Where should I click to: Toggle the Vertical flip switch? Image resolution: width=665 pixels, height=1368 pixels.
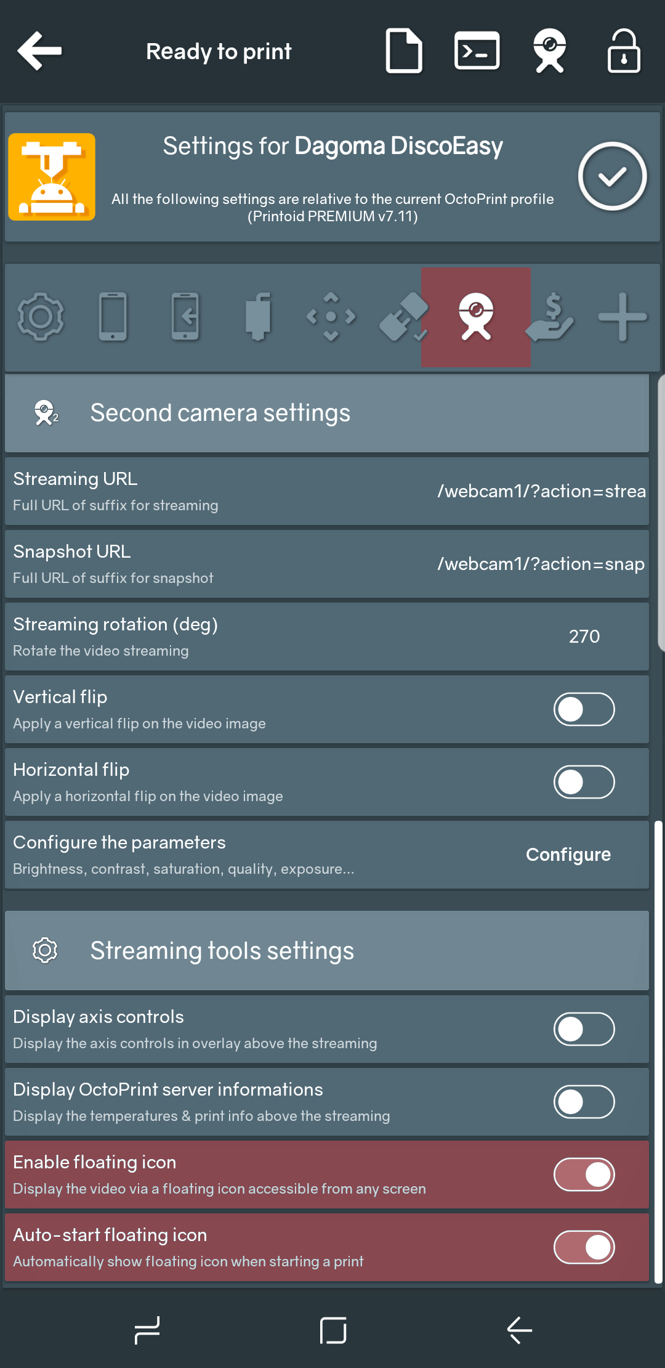point(584,709)
